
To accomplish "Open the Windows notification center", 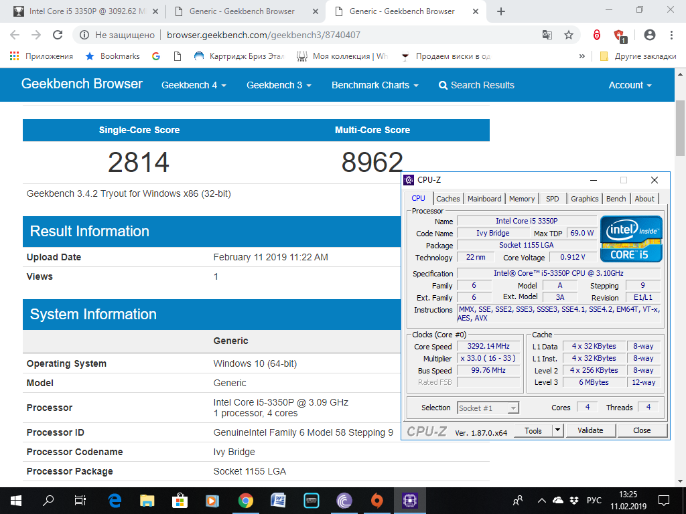I will point(664,501).
